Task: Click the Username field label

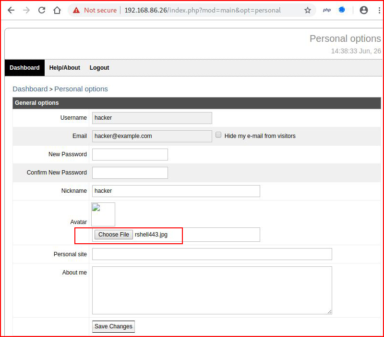Action: pos(73,118)
